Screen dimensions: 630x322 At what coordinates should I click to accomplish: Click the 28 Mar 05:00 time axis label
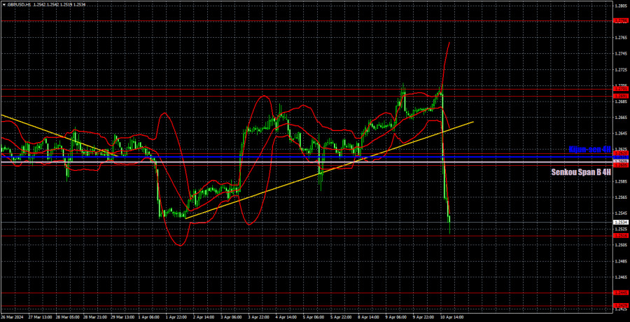66,317
